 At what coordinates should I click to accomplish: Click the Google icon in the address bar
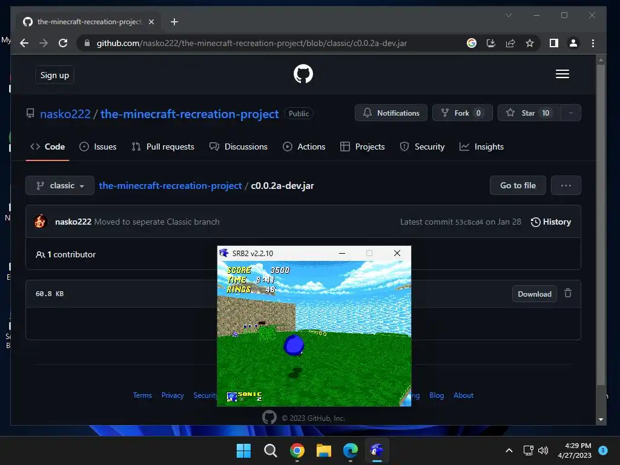[471, 43]
